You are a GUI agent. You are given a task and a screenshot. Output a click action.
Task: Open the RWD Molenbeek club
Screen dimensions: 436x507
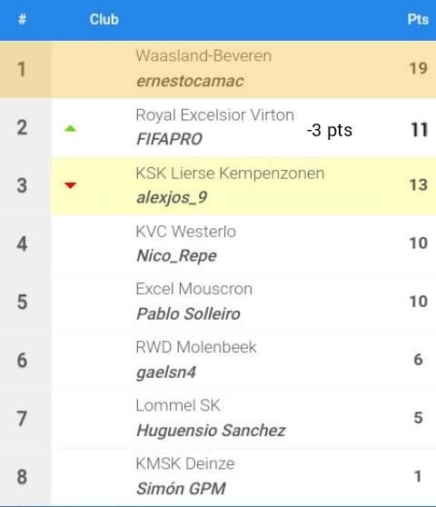(x=196, y=347)
